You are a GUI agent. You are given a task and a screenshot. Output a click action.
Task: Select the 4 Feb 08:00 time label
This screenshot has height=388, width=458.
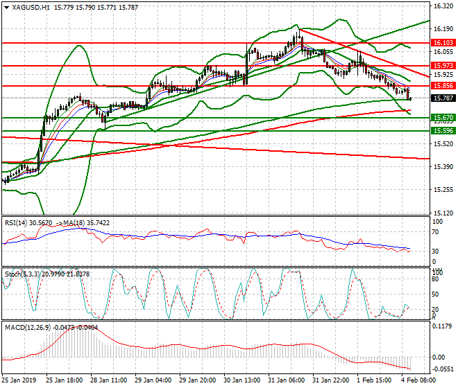coord(419,380)
